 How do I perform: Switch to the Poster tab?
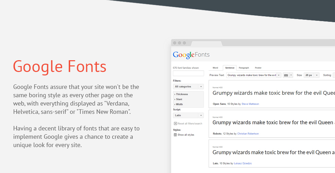(x=258, y=68)
